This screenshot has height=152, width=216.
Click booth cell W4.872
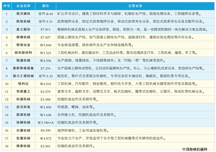46,138
